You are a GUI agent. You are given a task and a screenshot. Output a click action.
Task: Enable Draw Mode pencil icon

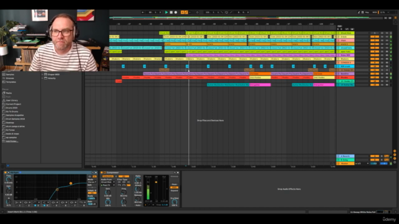[x=359, y=12]
